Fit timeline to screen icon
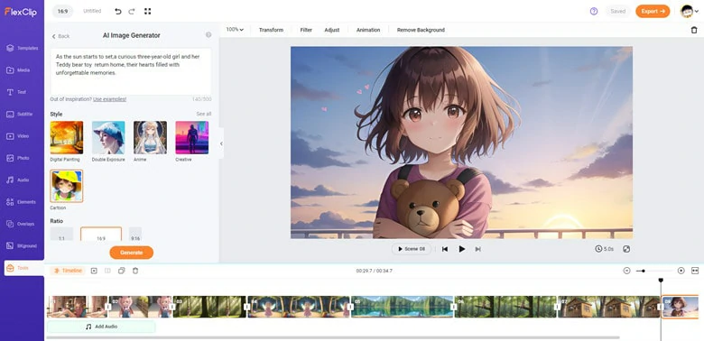Viewport: 704px width, 341px height. [x=695, y=271]
